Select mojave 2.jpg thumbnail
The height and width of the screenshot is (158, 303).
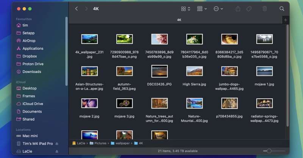click(x=89, y=103)
